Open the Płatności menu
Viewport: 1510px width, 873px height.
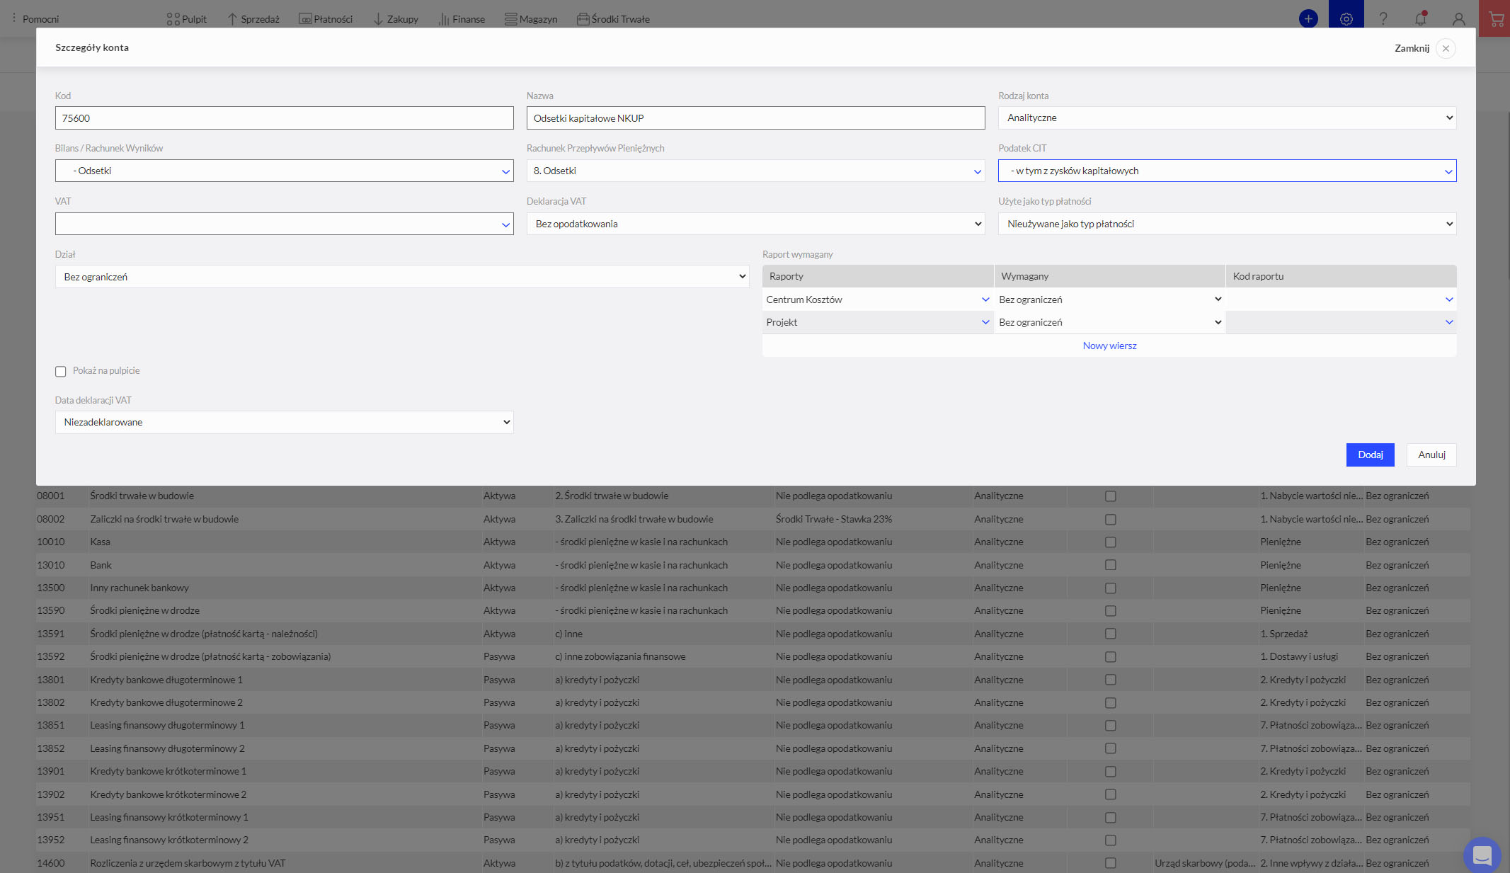click(x=326, y=19)
